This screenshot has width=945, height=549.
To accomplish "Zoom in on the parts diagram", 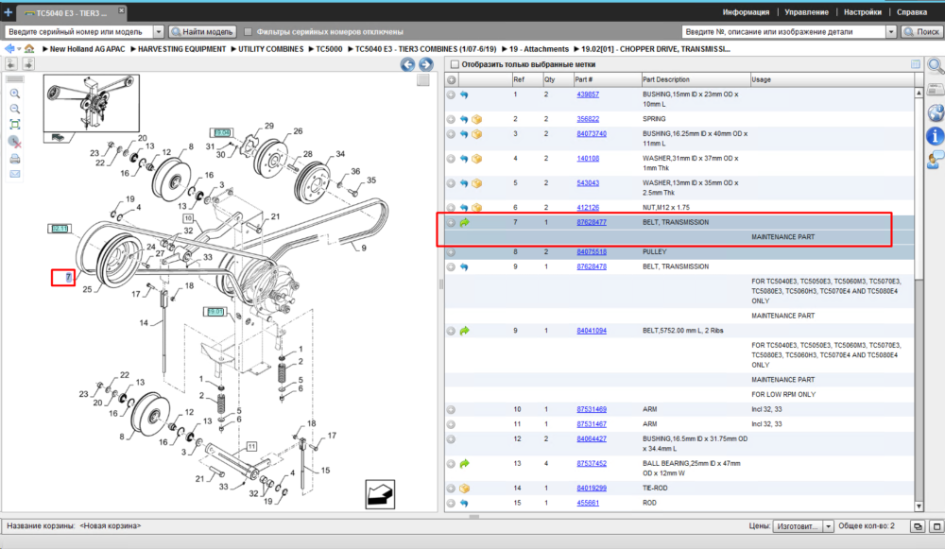I will click(15, 94).
